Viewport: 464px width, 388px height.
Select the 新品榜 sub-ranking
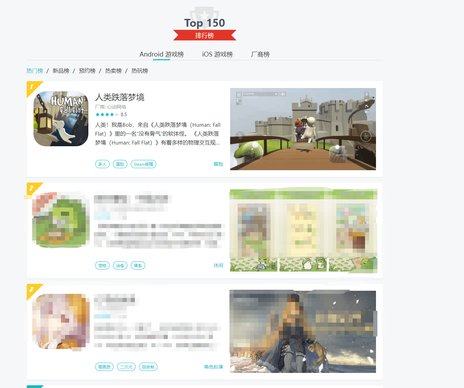click(x=61, y=71)
